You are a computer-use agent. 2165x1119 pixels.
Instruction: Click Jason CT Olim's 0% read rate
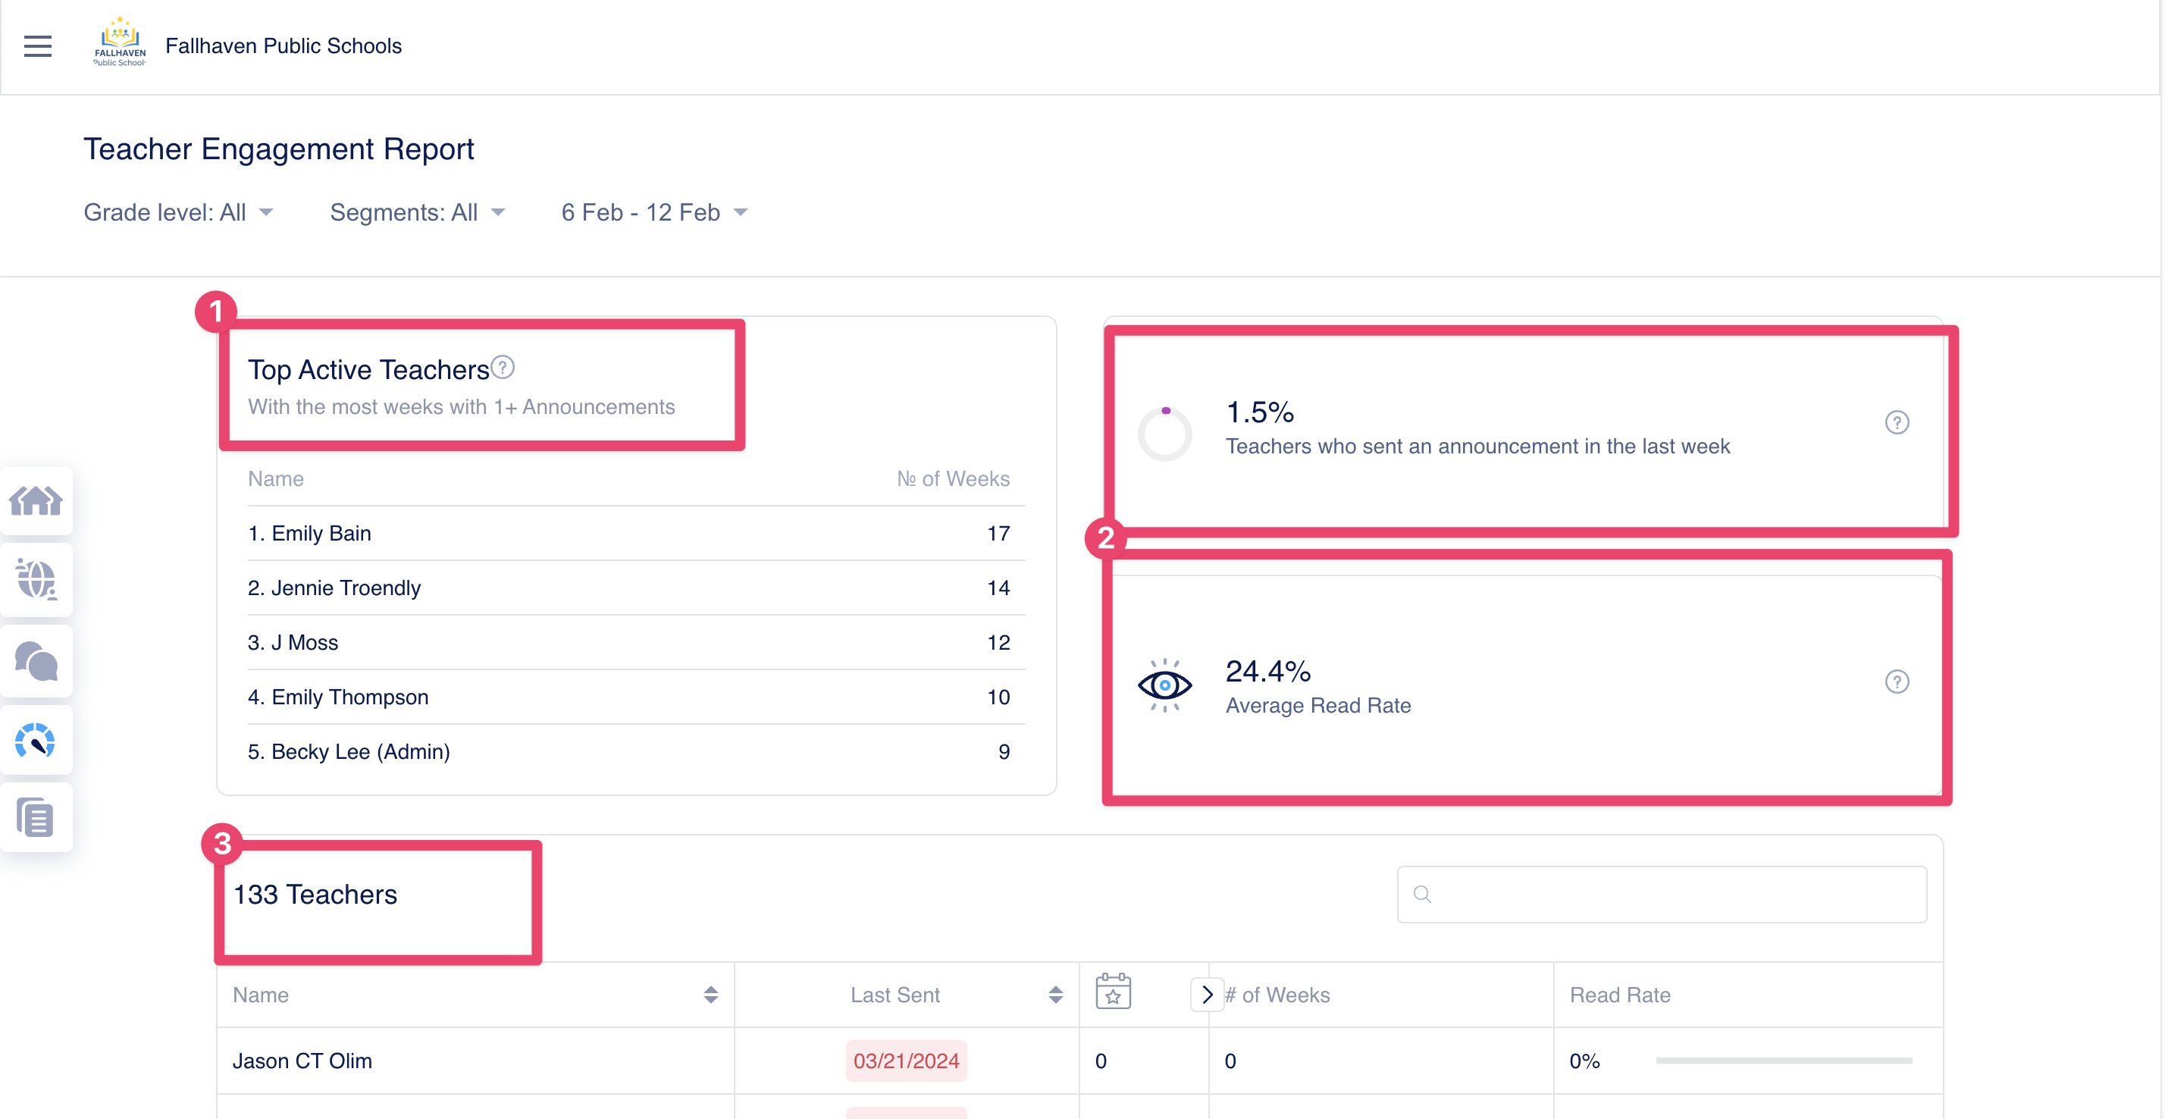[x=1584, y=1060]
